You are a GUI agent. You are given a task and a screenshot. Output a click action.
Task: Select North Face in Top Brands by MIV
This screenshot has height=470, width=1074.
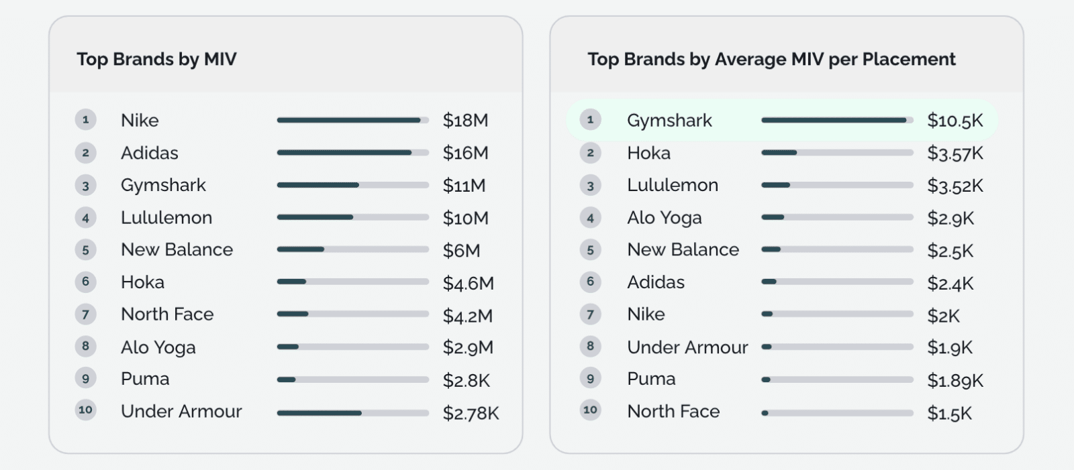pyautogui.click(x=167, y=314)
